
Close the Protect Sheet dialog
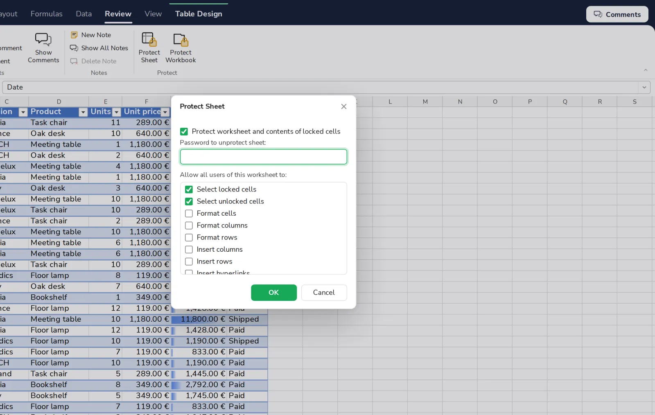pos(344,106)
